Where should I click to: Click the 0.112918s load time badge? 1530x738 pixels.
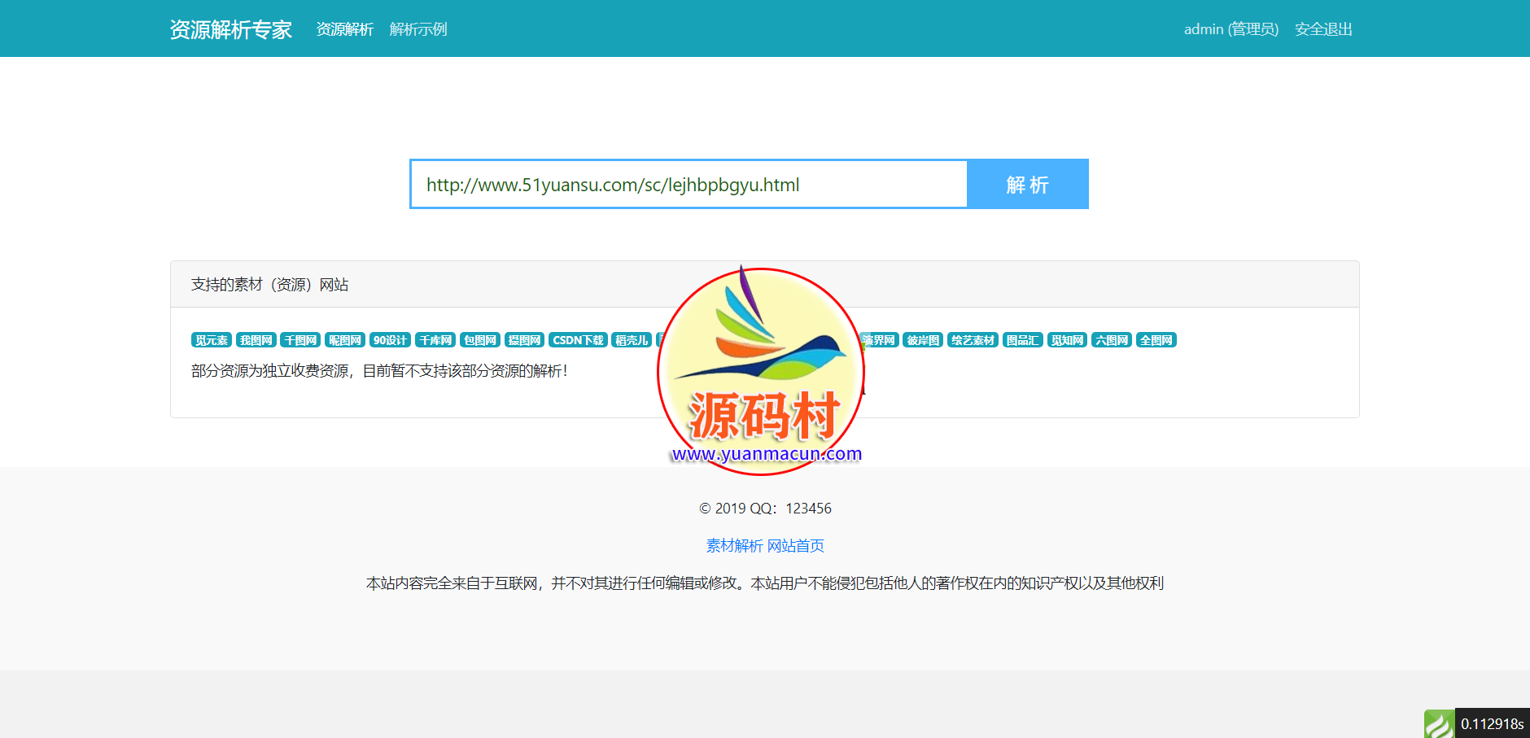coord(1492,723)
